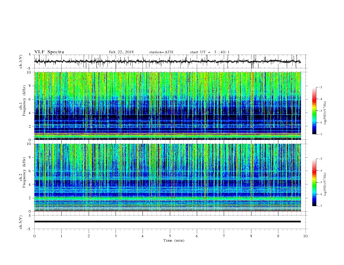The width and height of the screenshot is (344, 265).
Task: Click the ch.2 color scale bar
Action: [314, 182]
